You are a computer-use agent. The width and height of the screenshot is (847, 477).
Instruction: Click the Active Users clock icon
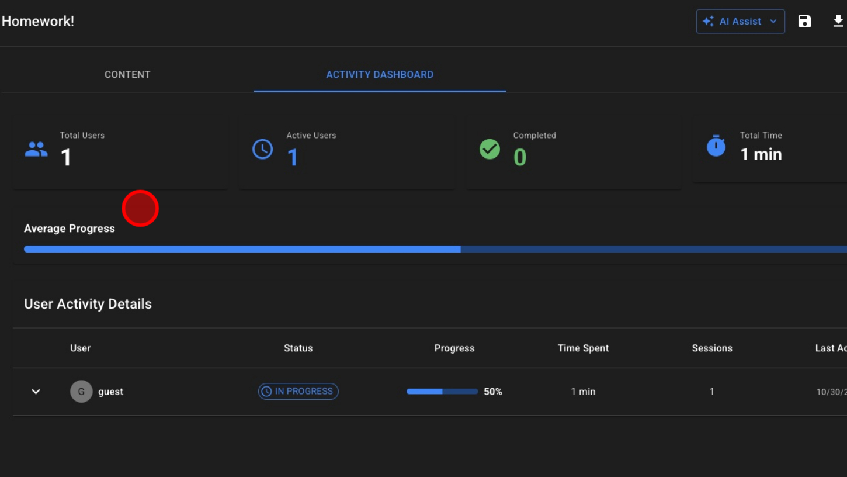click(x=262, y=150)
